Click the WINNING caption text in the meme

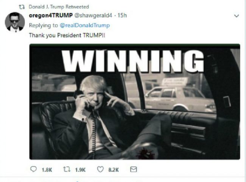tap(132, 61)
